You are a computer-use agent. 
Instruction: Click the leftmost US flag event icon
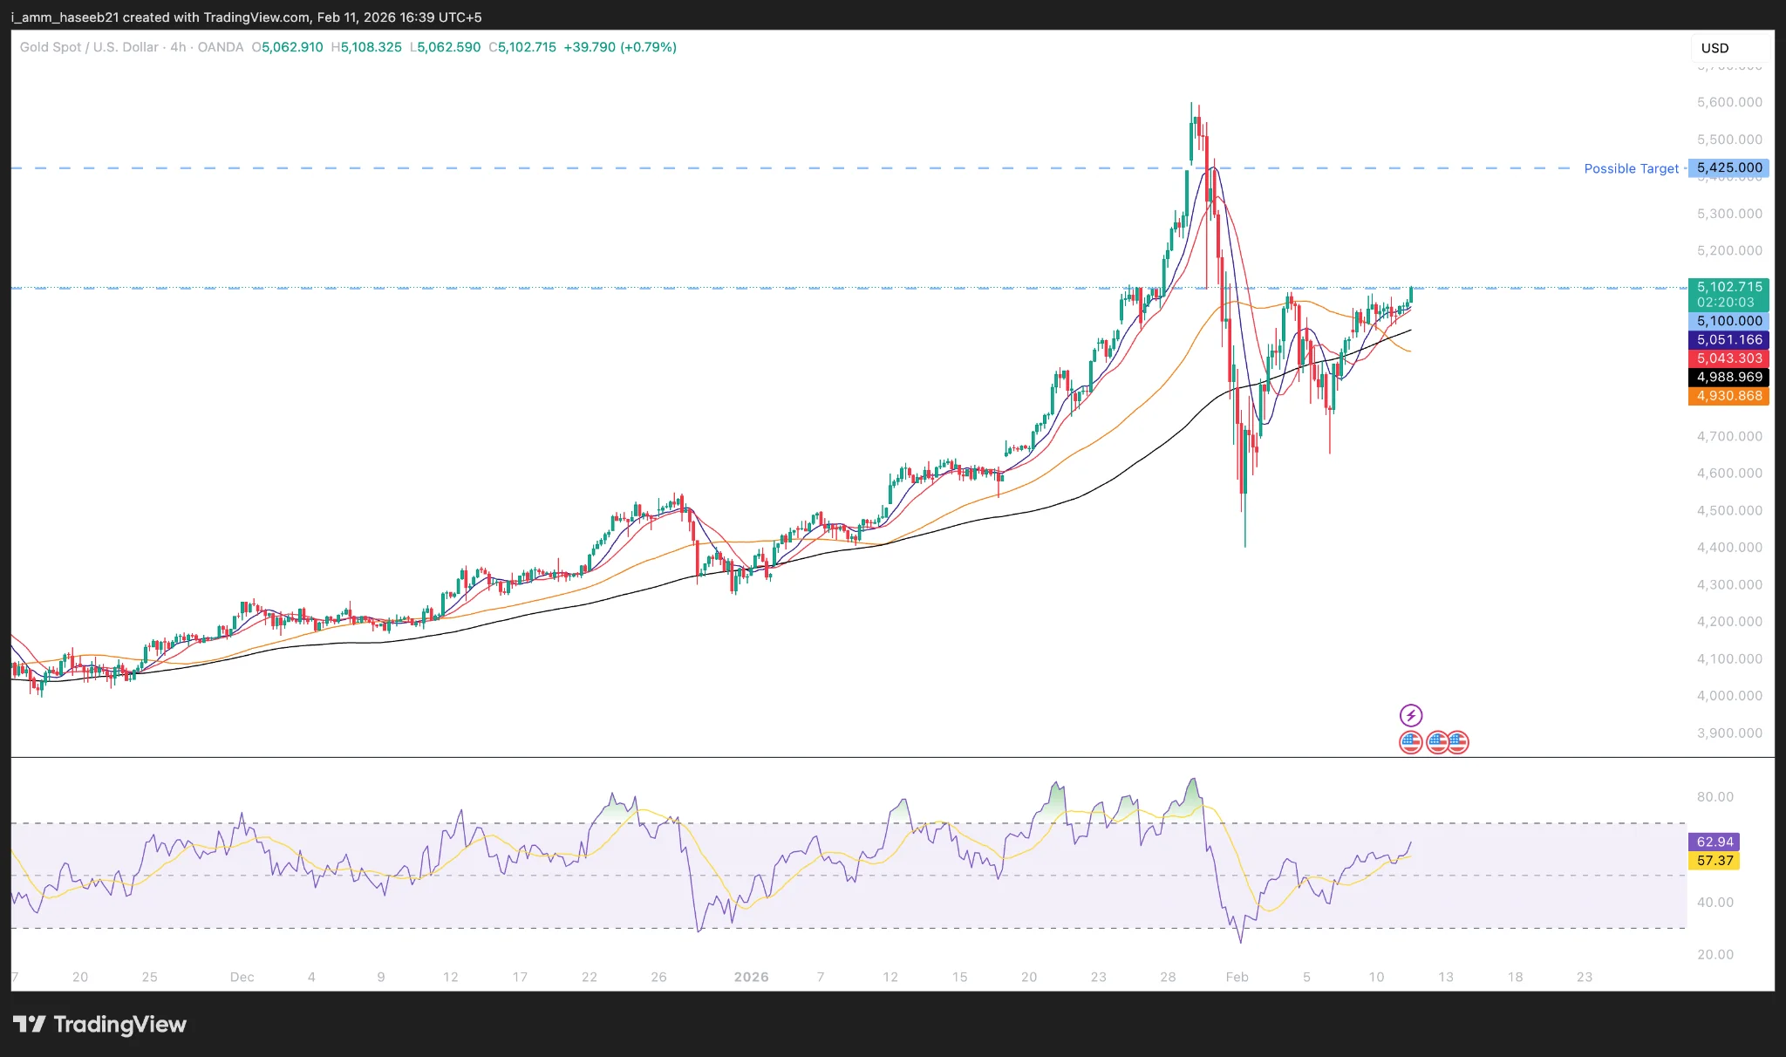click(x=1410, y=742)
